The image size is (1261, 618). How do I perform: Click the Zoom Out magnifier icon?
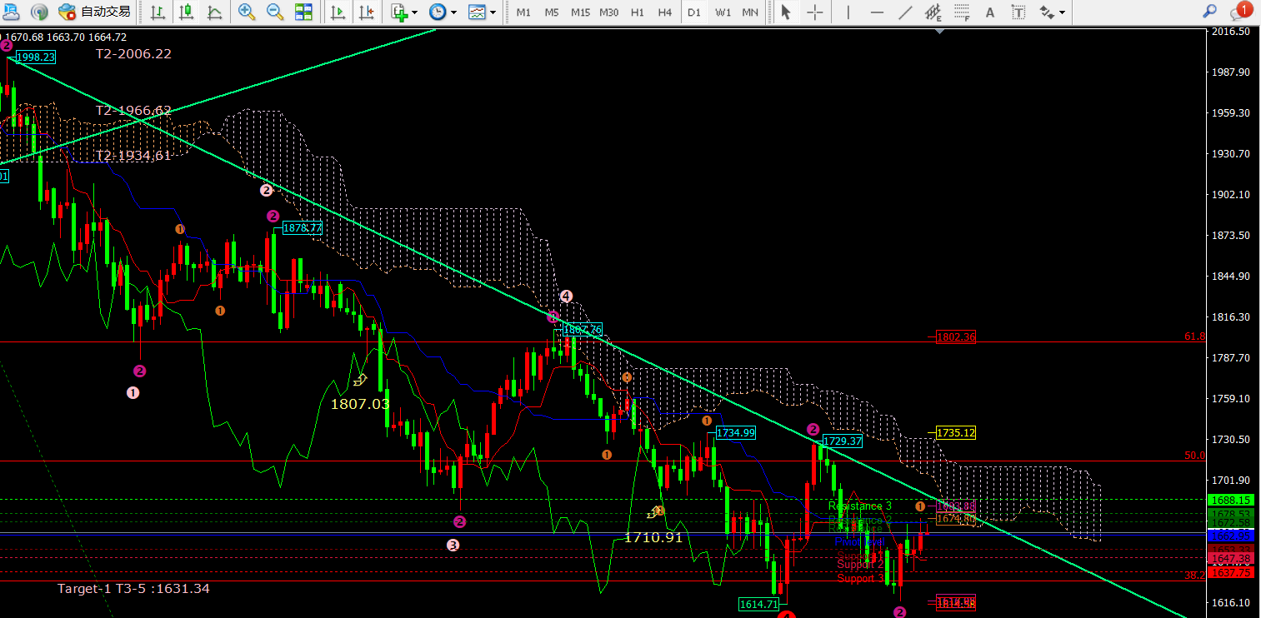pyautogui.click(x=274, y=12)
